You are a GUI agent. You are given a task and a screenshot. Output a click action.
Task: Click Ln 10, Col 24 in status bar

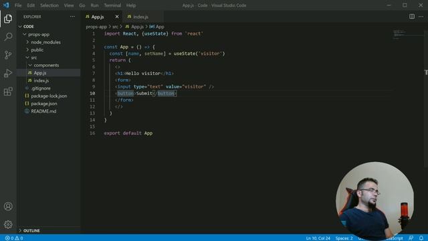tap(318, 238)
